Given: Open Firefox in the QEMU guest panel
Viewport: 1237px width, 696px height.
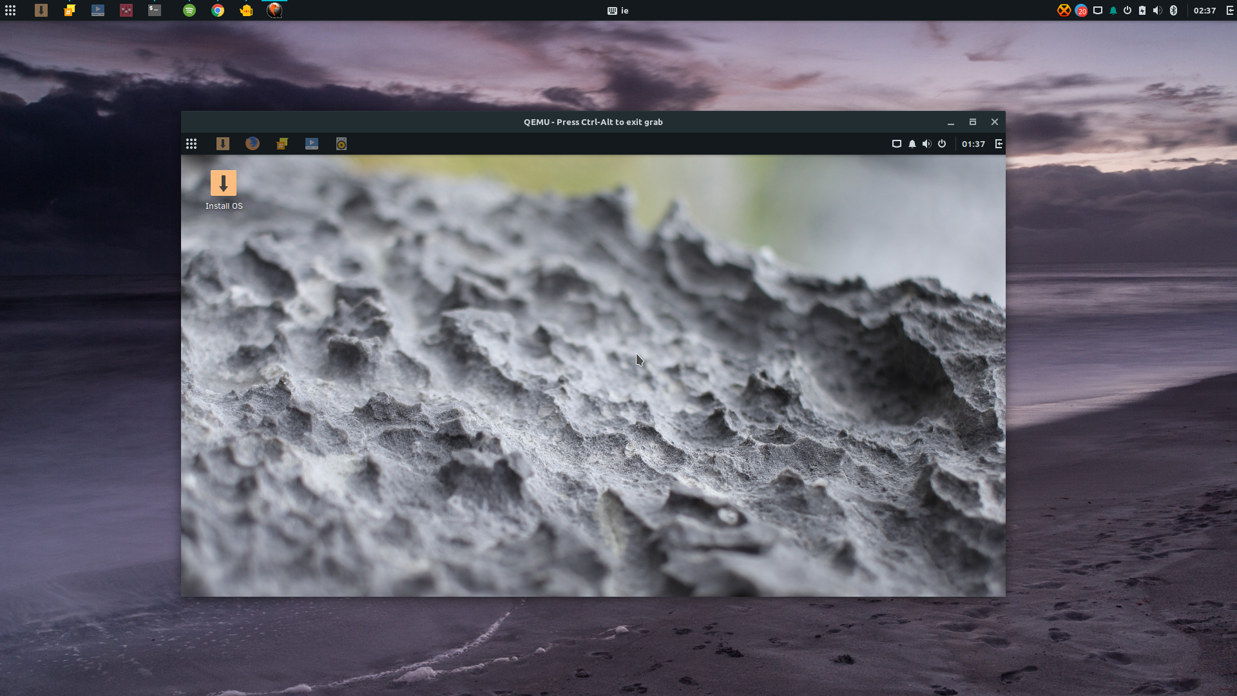Looking at the screenshot, I should click(x=253, y=144).
